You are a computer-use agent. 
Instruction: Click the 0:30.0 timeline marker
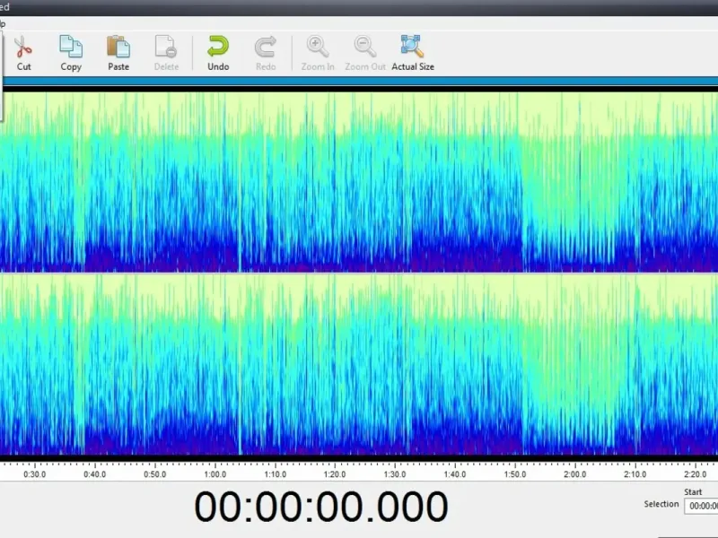pos(34,474)
